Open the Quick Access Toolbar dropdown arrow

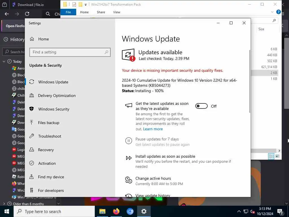pyautogui.click(x=86, y=5)
